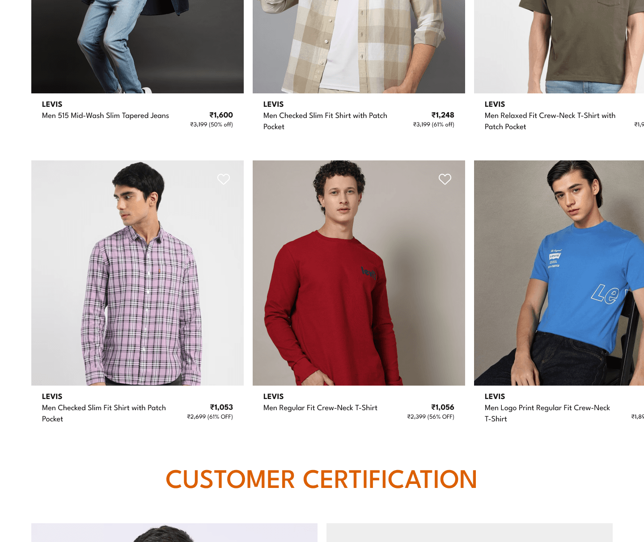Viewport: 644px width, 542px height.
Task: Open the blue Logo Print T-Shirt image
Action: coord(559,273)
